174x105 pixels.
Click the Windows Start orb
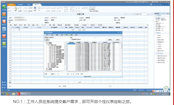(3, 94)
